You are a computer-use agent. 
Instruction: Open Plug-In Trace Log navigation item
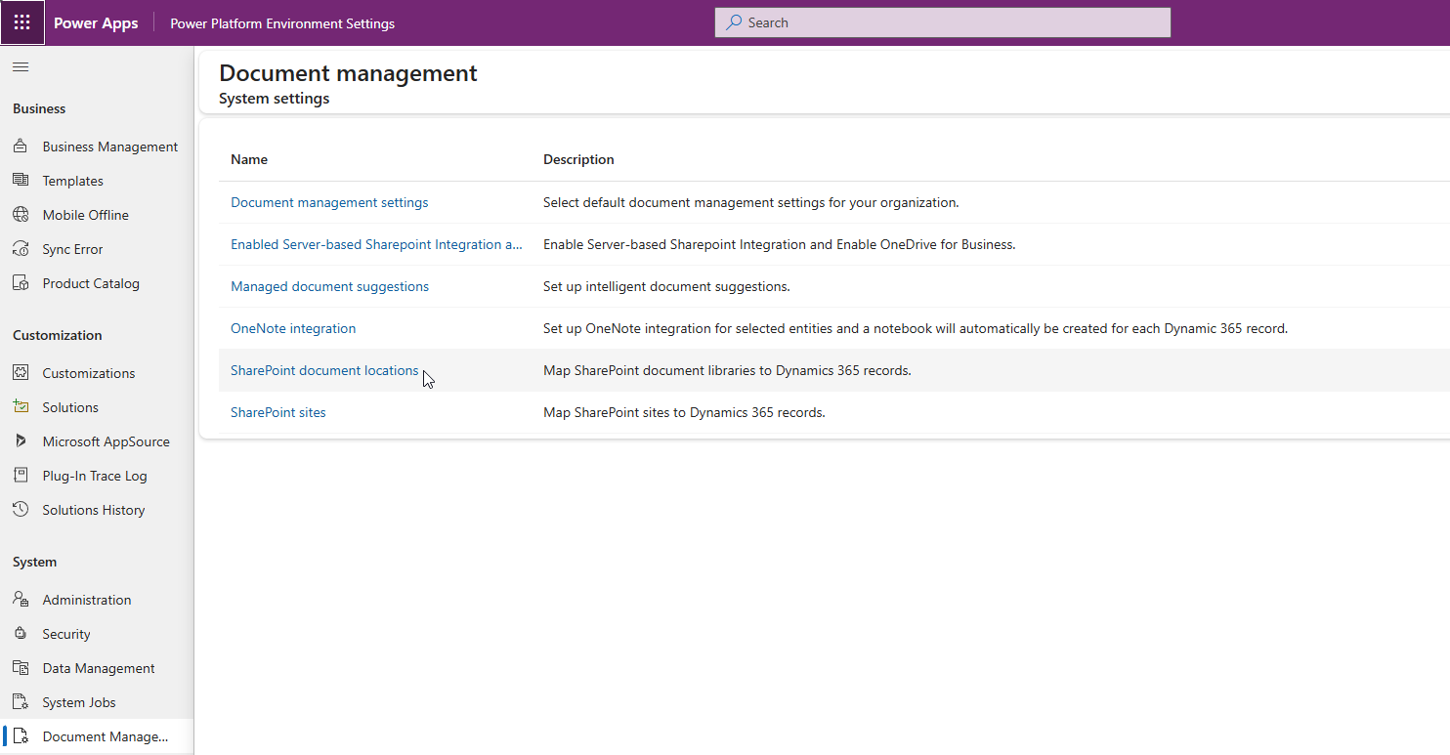tap(97, 476)
